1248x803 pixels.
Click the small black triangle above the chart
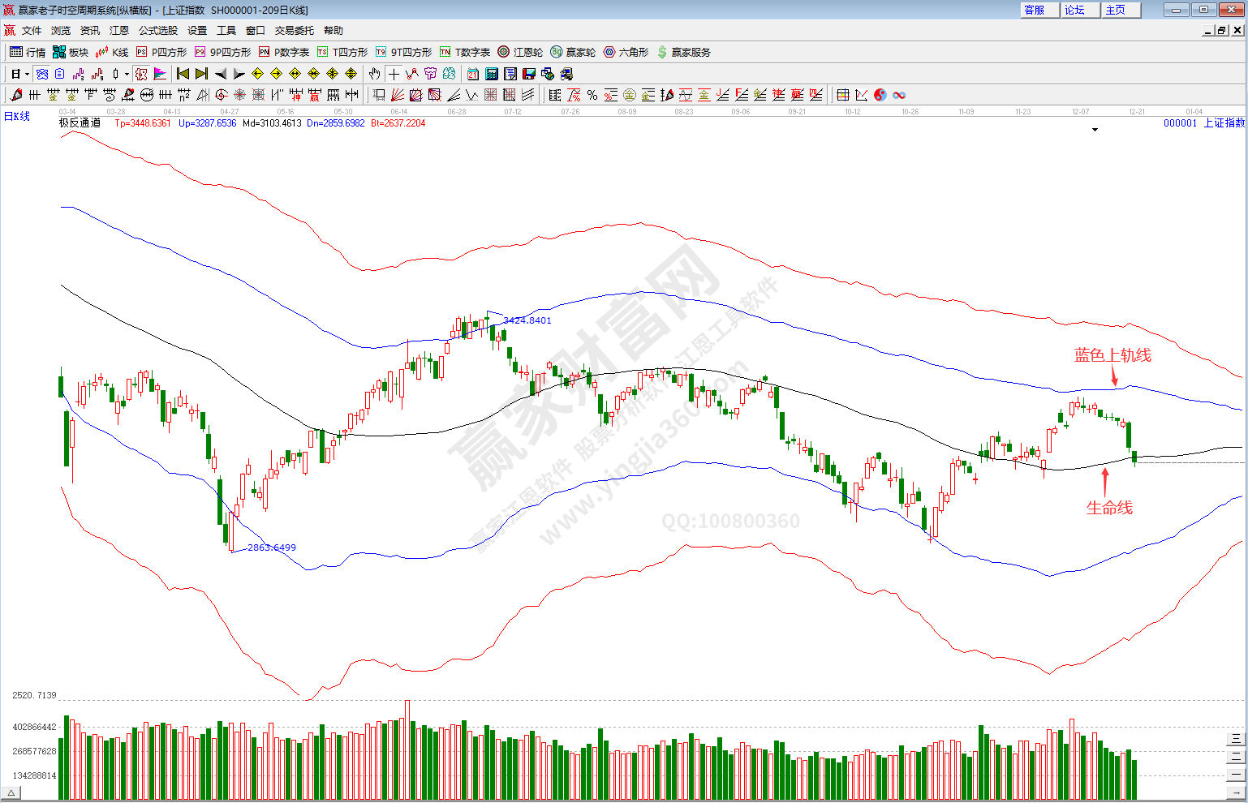[x=1095, y=130]
